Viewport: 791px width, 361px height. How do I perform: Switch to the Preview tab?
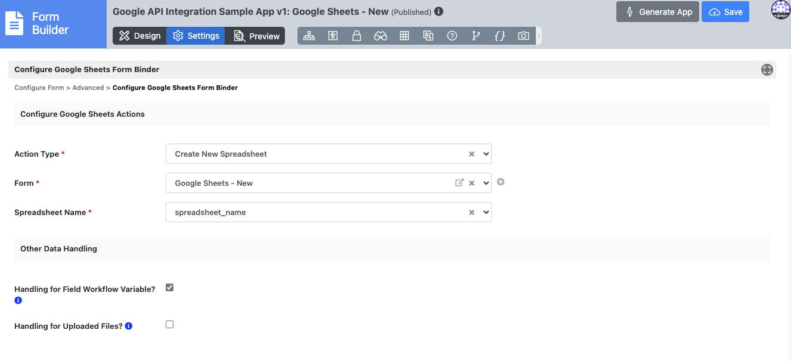tap(255, 36)
